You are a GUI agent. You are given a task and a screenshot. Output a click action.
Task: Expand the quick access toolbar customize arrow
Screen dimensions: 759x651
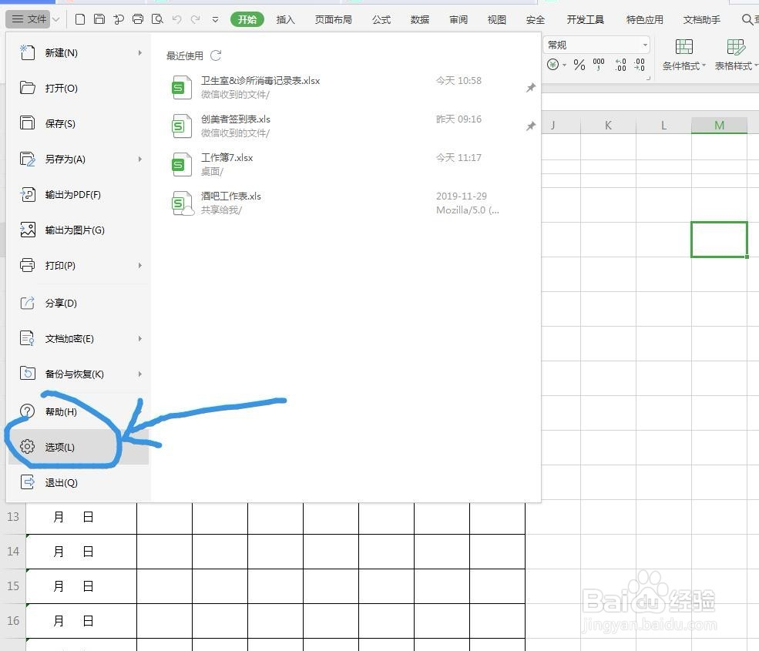pyautogui.click(x=216, y=20)
